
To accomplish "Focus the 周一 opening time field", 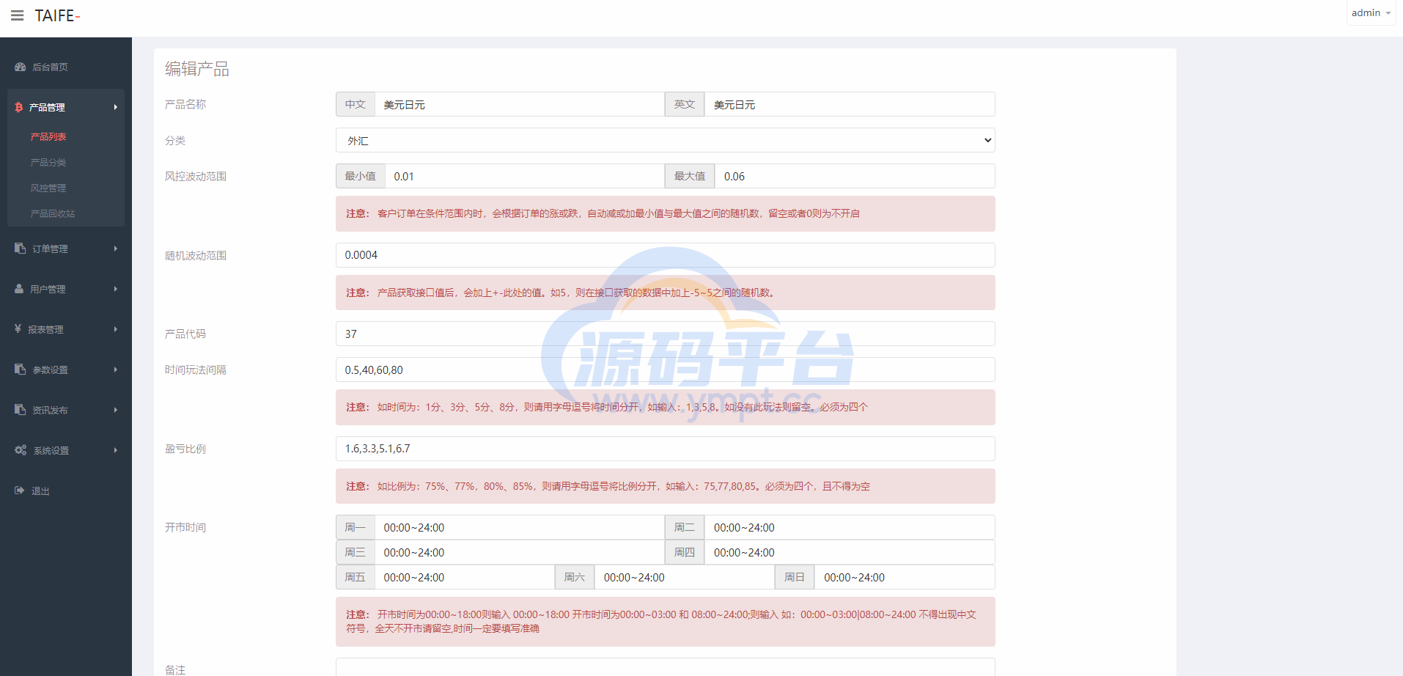I will click(519, 527).
